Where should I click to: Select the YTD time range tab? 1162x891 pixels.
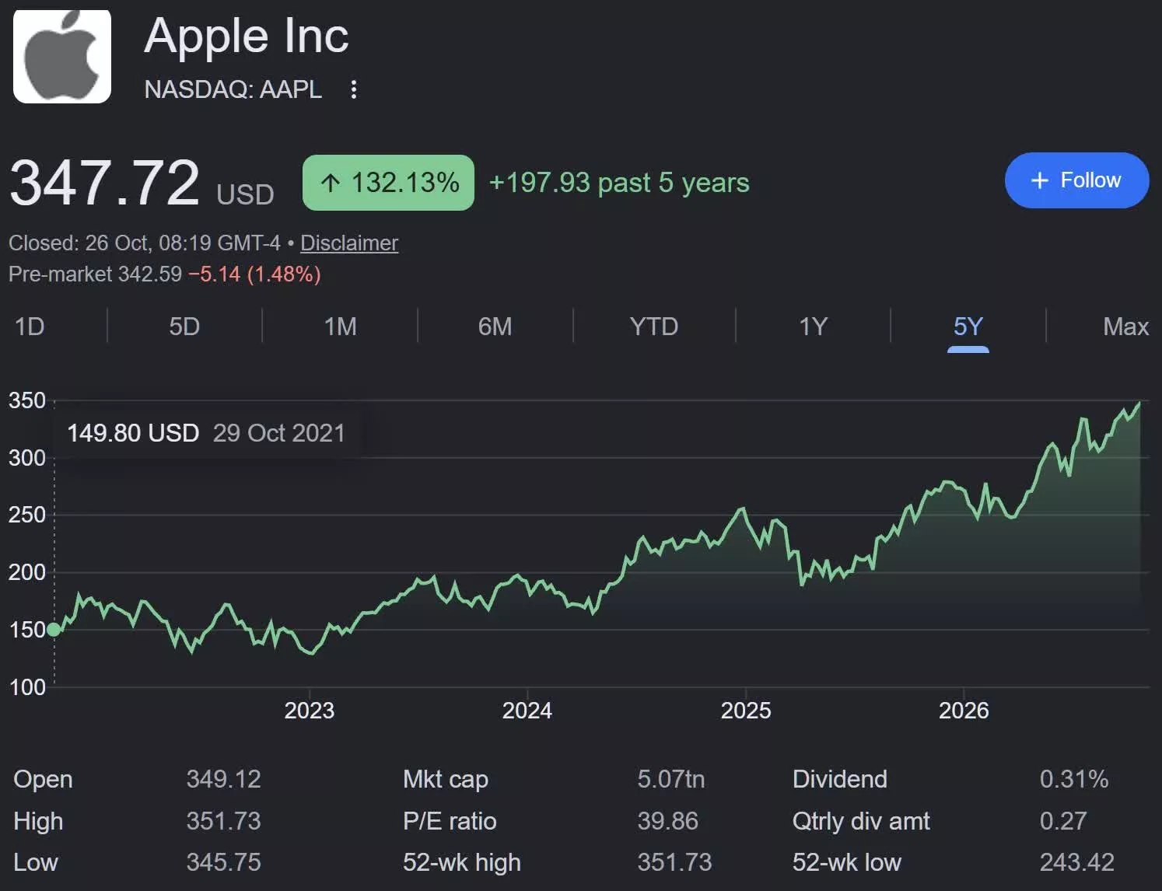(653, 326)
